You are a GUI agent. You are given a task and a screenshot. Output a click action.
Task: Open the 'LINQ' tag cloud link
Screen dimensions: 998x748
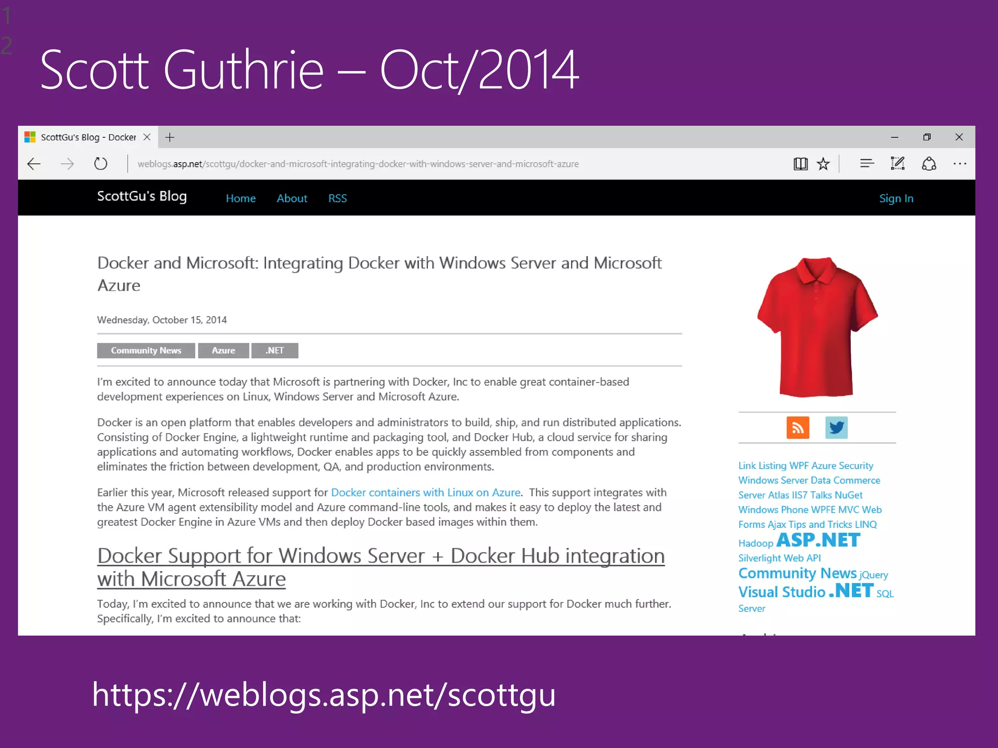tap(866, 524)
